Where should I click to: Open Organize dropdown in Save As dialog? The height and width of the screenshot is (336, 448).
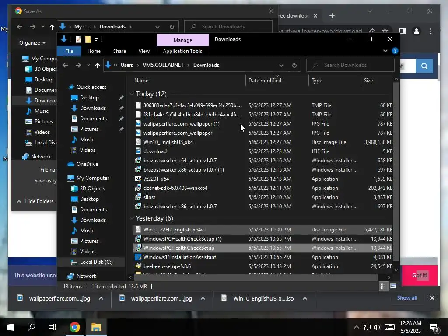pyautogui.click(x=32, y=43)
